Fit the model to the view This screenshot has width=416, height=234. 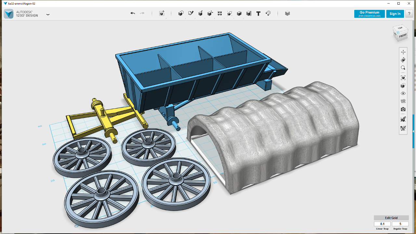403,78
